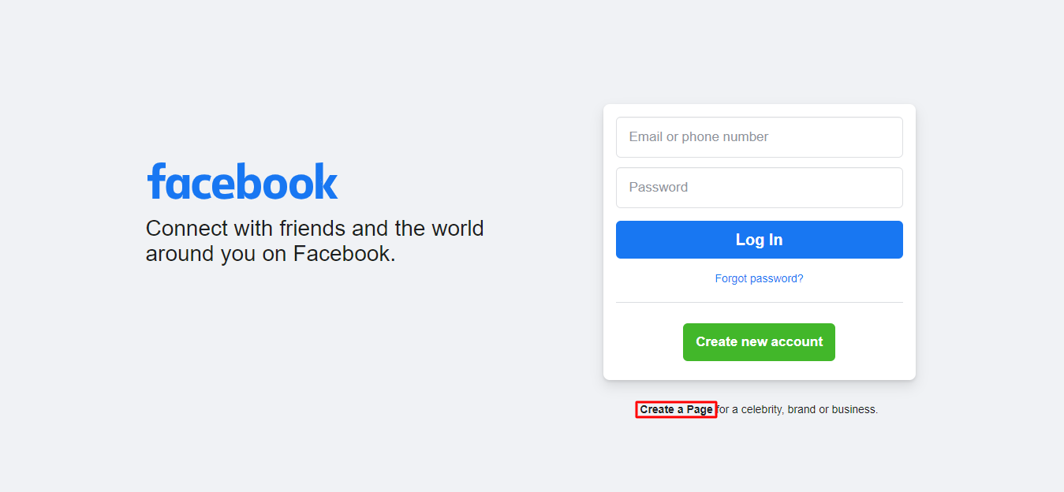Click the divider line under Forgot password

(x=760, y=302)
